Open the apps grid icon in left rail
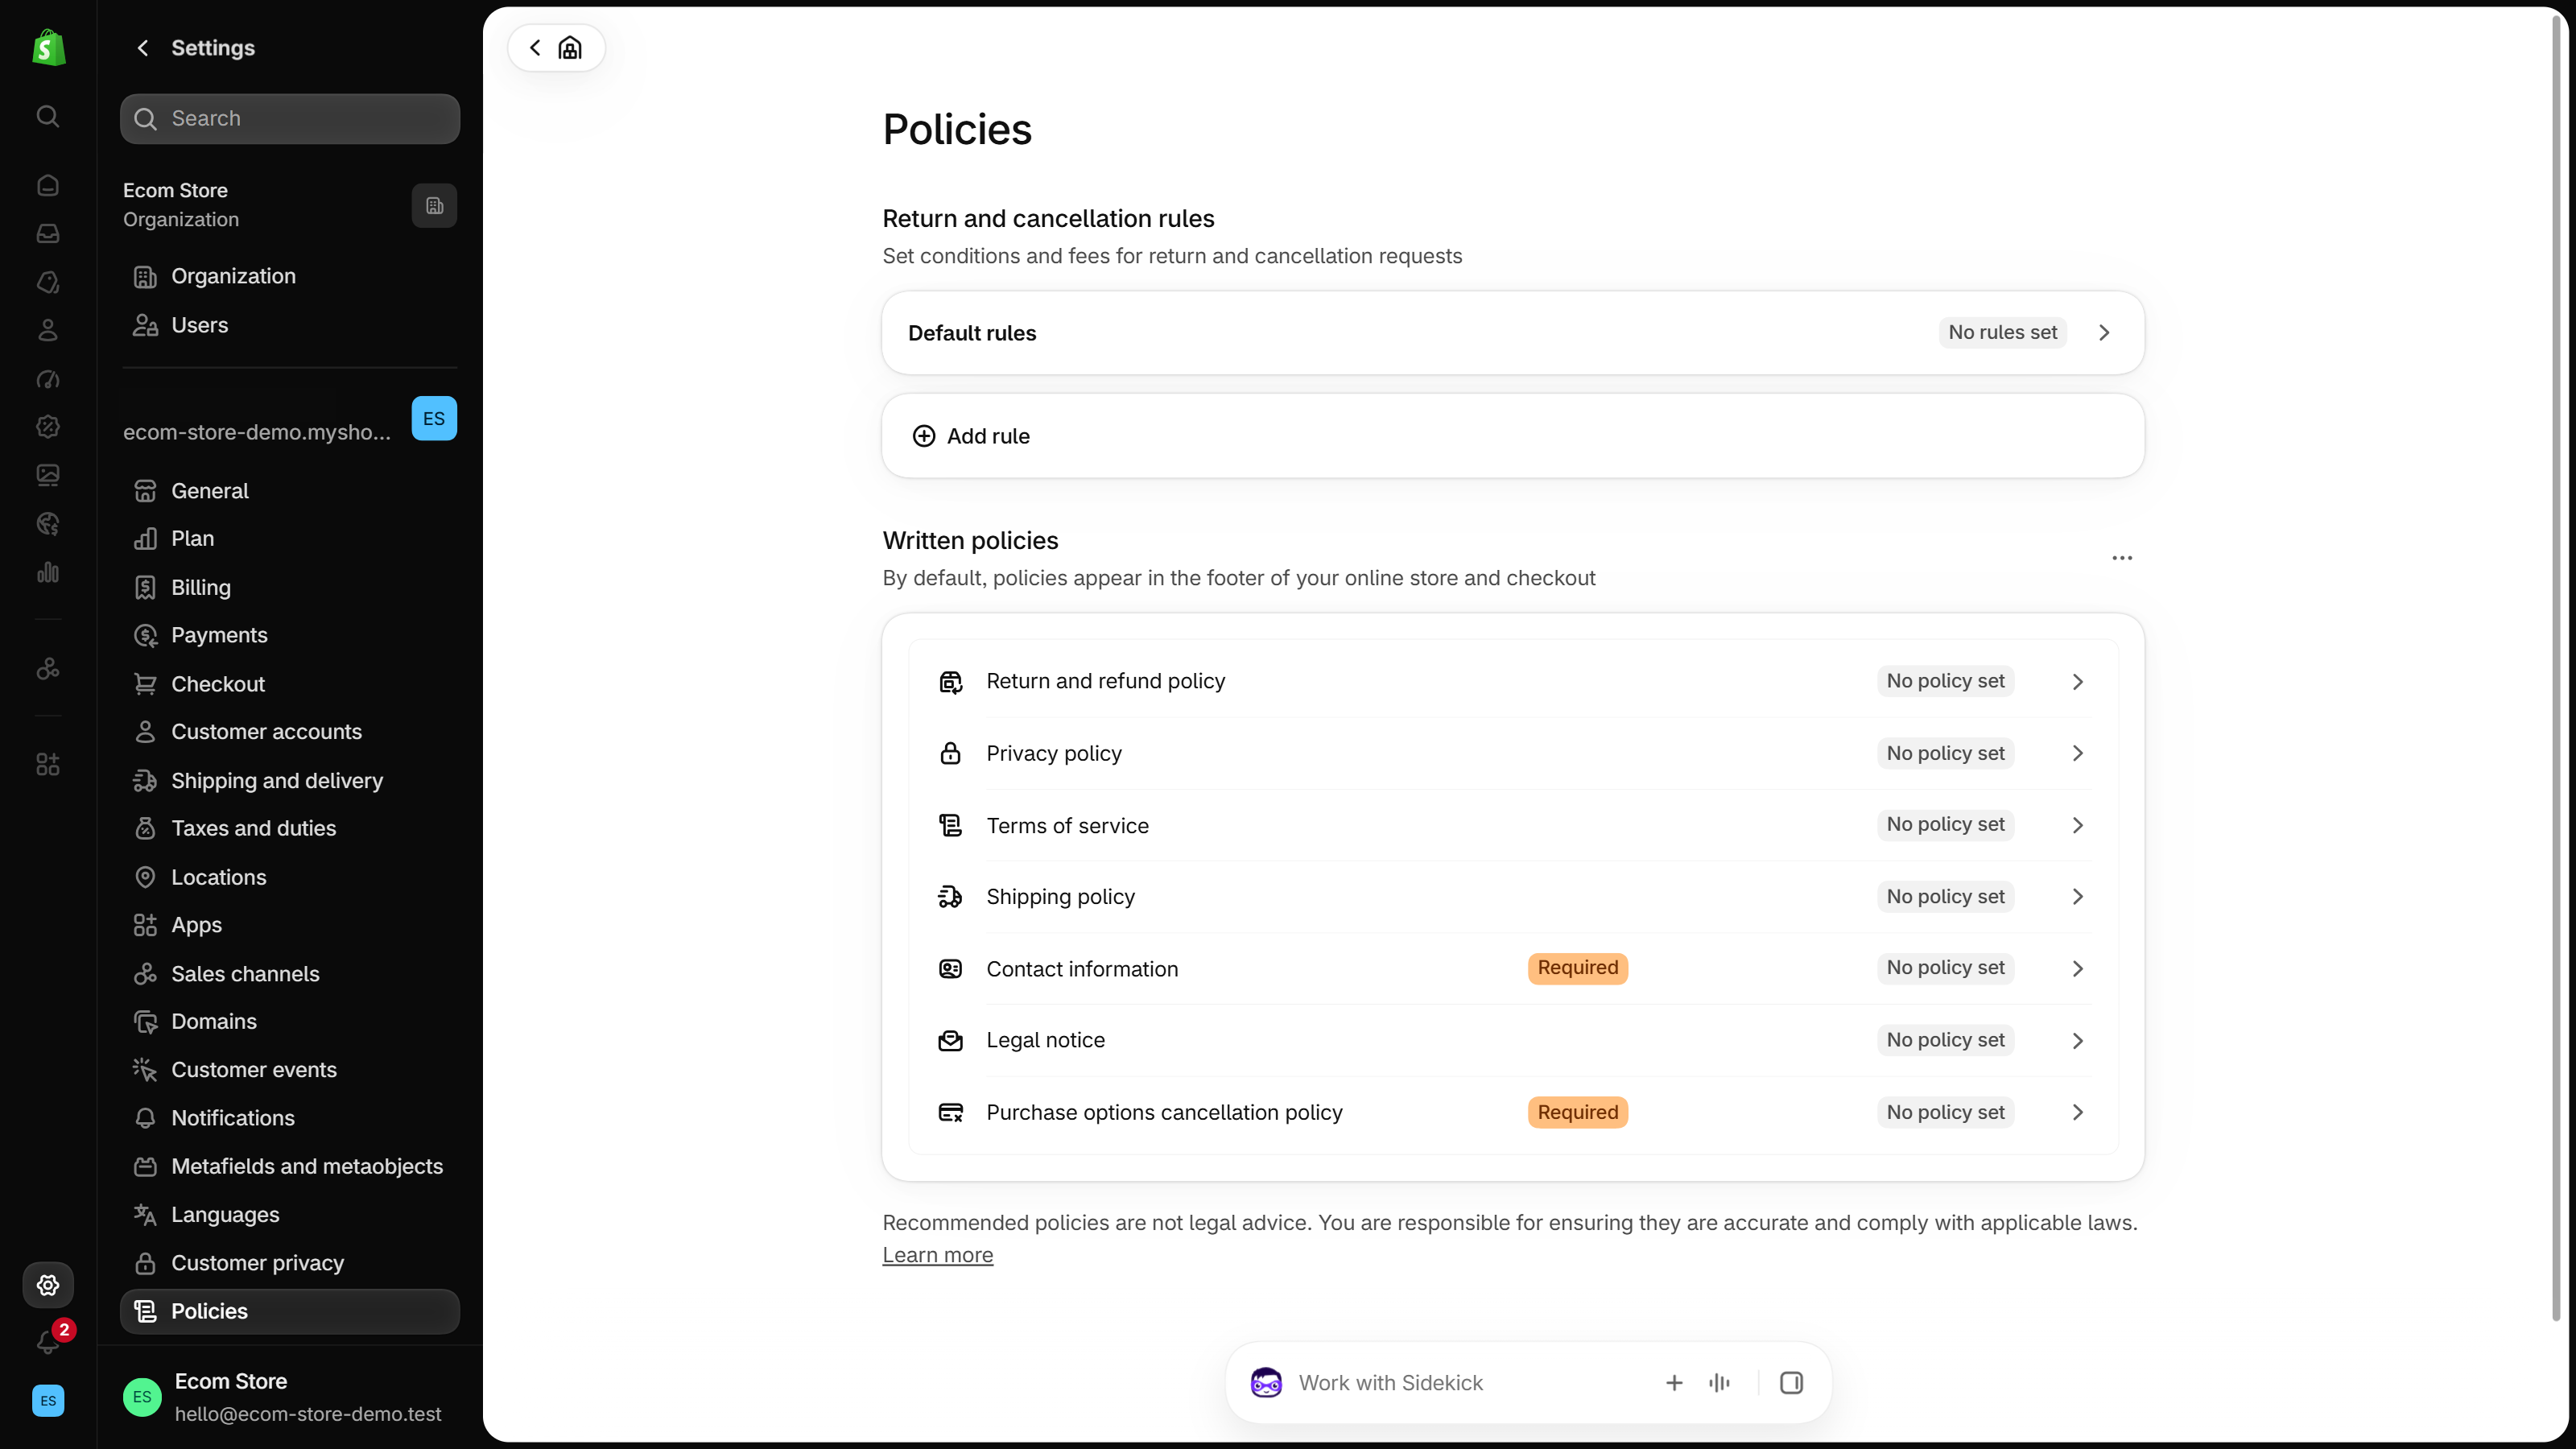Screen dimensions: 2576x1449 point(48,765)
